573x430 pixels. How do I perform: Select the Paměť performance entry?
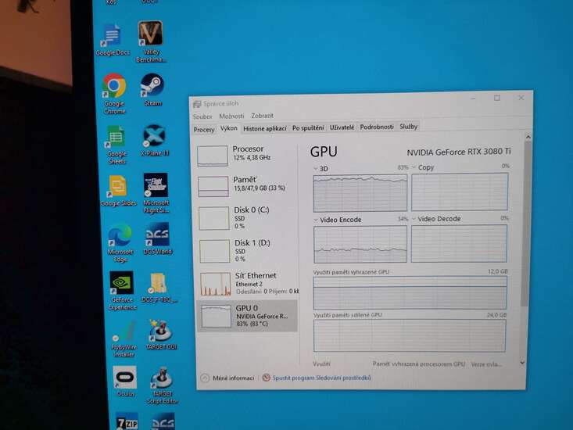pos(247,185)
